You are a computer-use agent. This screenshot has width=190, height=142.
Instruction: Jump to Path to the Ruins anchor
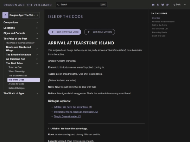tap(159, 25)
